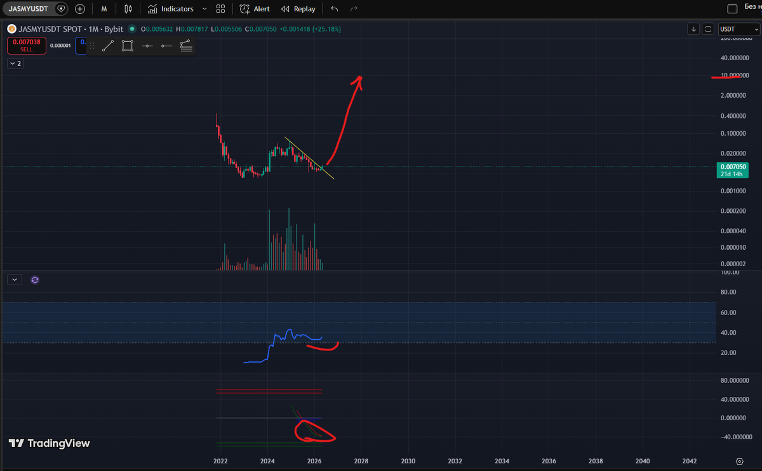Click the down arrow button near USDT

click(693, 29)
